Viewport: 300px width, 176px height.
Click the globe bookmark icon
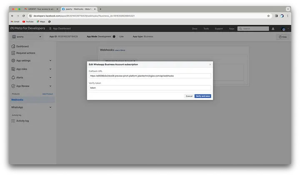pyautogui.click(x=49, y=22)
